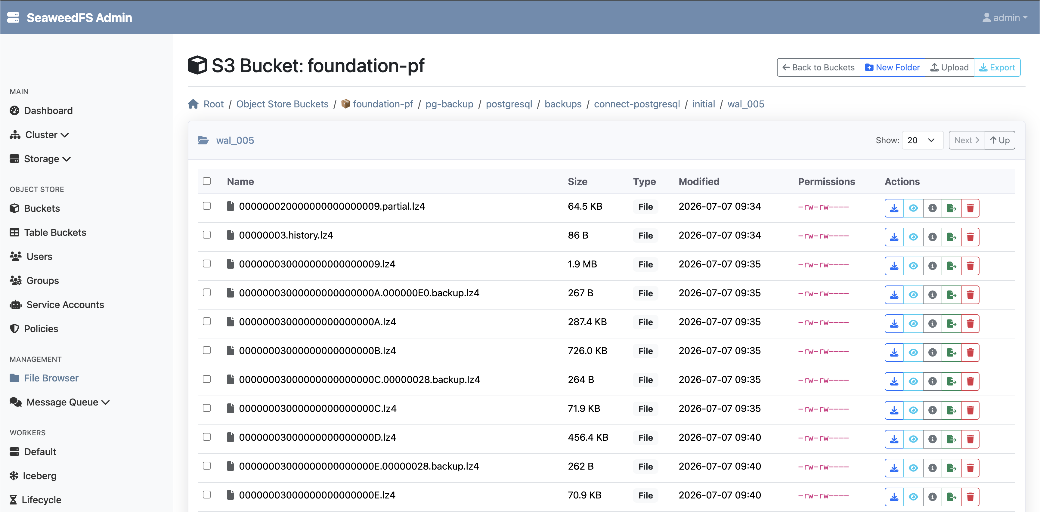The width and height of the screenshot is (1040, 512).
Task: Download 00000003000000000000000E.00000028.backup.lz4
Action: click(x=894, y=468)
